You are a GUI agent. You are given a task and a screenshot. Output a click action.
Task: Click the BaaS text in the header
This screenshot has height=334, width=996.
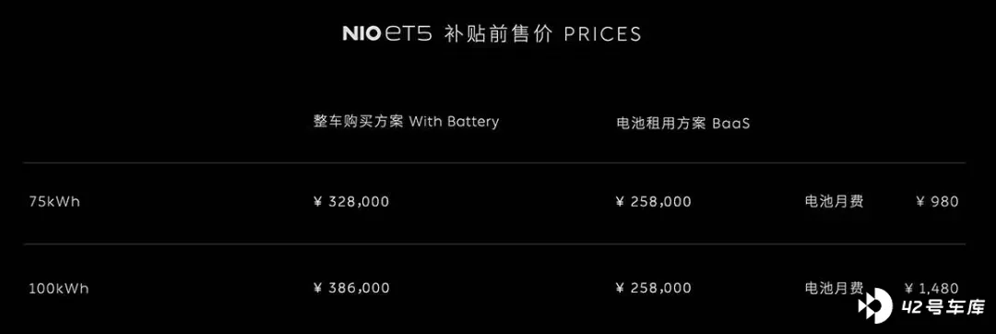731,124
